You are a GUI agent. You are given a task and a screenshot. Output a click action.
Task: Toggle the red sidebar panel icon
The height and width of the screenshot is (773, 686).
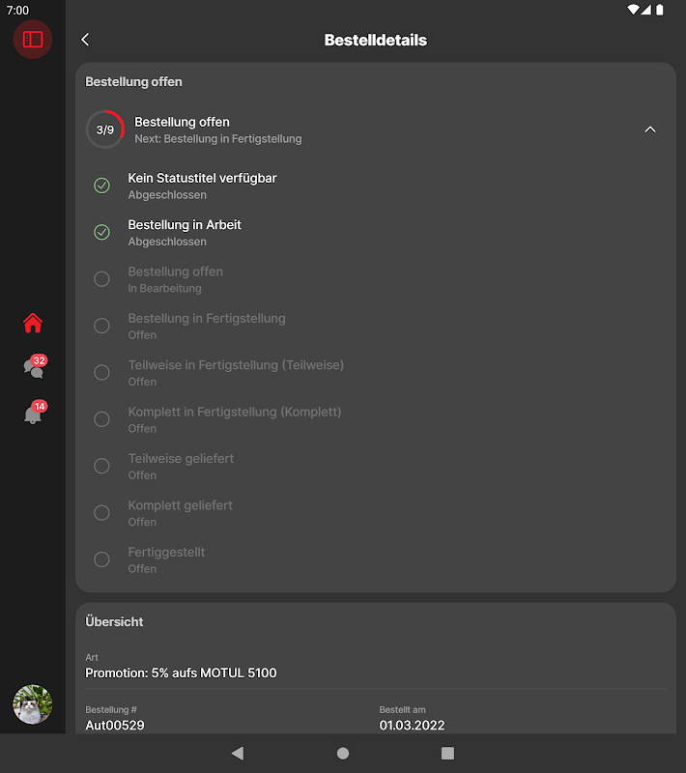pyautogui.click(x=33, y=40)
